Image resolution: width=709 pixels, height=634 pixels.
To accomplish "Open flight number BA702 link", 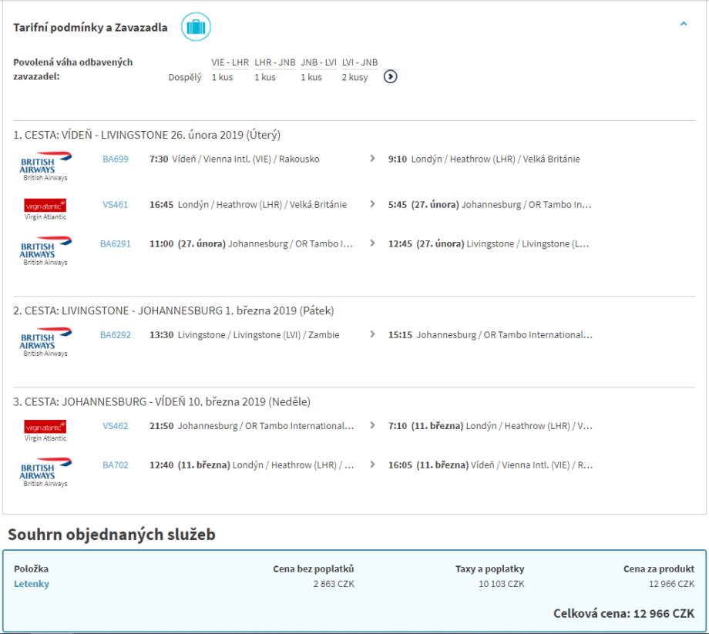I will (116, 465).
